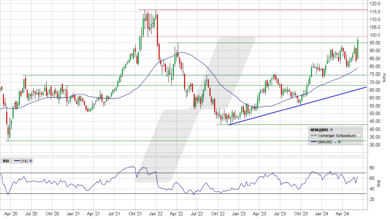Click the Apr '24 date label

342,214
